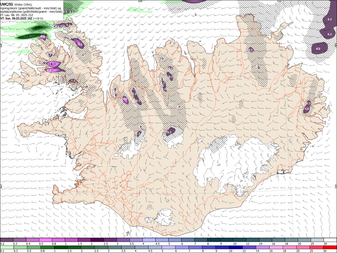Click the purple snow patch labelled 0.3 over Hofsjökull glacier
The height and width of the screenshot is (253, 337).
pyautogui.click(x=170, y=132)
